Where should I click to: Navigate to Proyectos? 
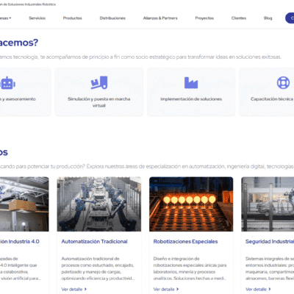point(204,18)
